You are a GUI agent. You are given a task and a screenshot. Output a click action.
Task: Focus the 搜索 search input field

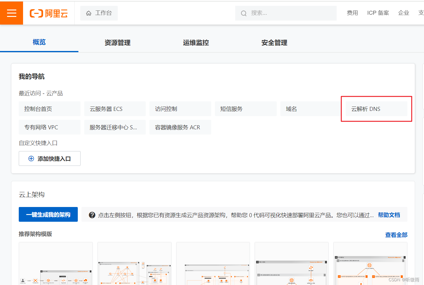tap(286, 13)
